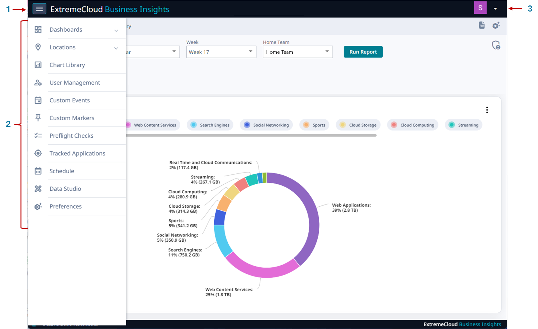The width and height of the screenshot is (538, 329).
Task: Toggle Sports legend chip
Action: [314, 125]
